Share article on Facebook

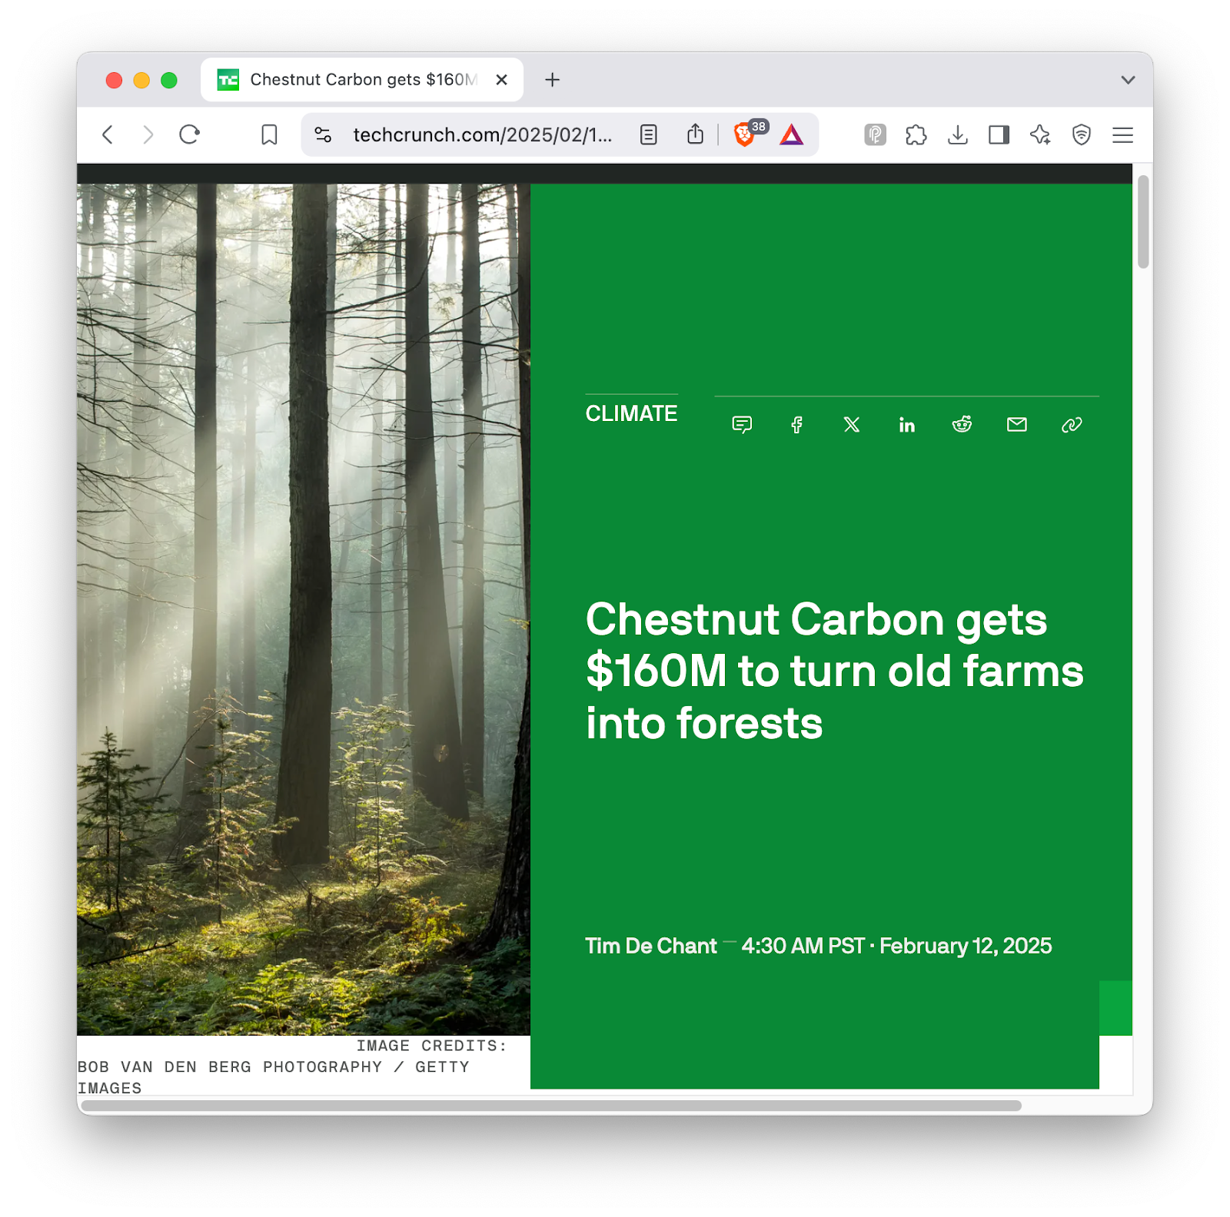point(797,425)
